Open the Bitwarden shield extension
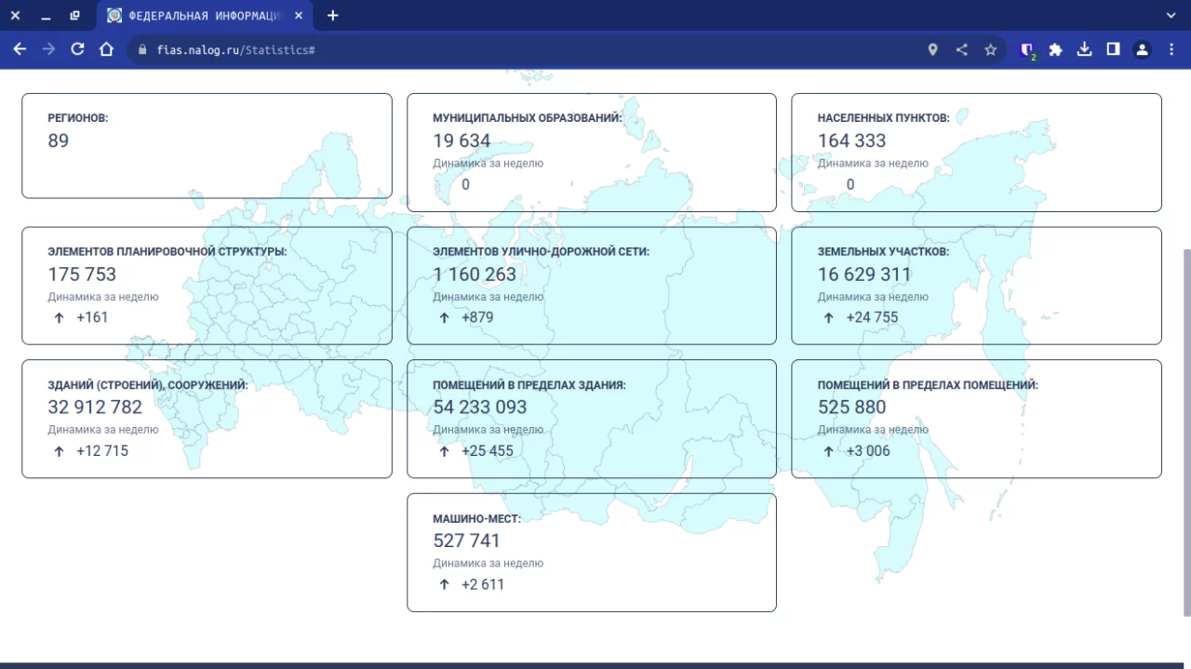 pyautogui.click(x=1027, y=49)
